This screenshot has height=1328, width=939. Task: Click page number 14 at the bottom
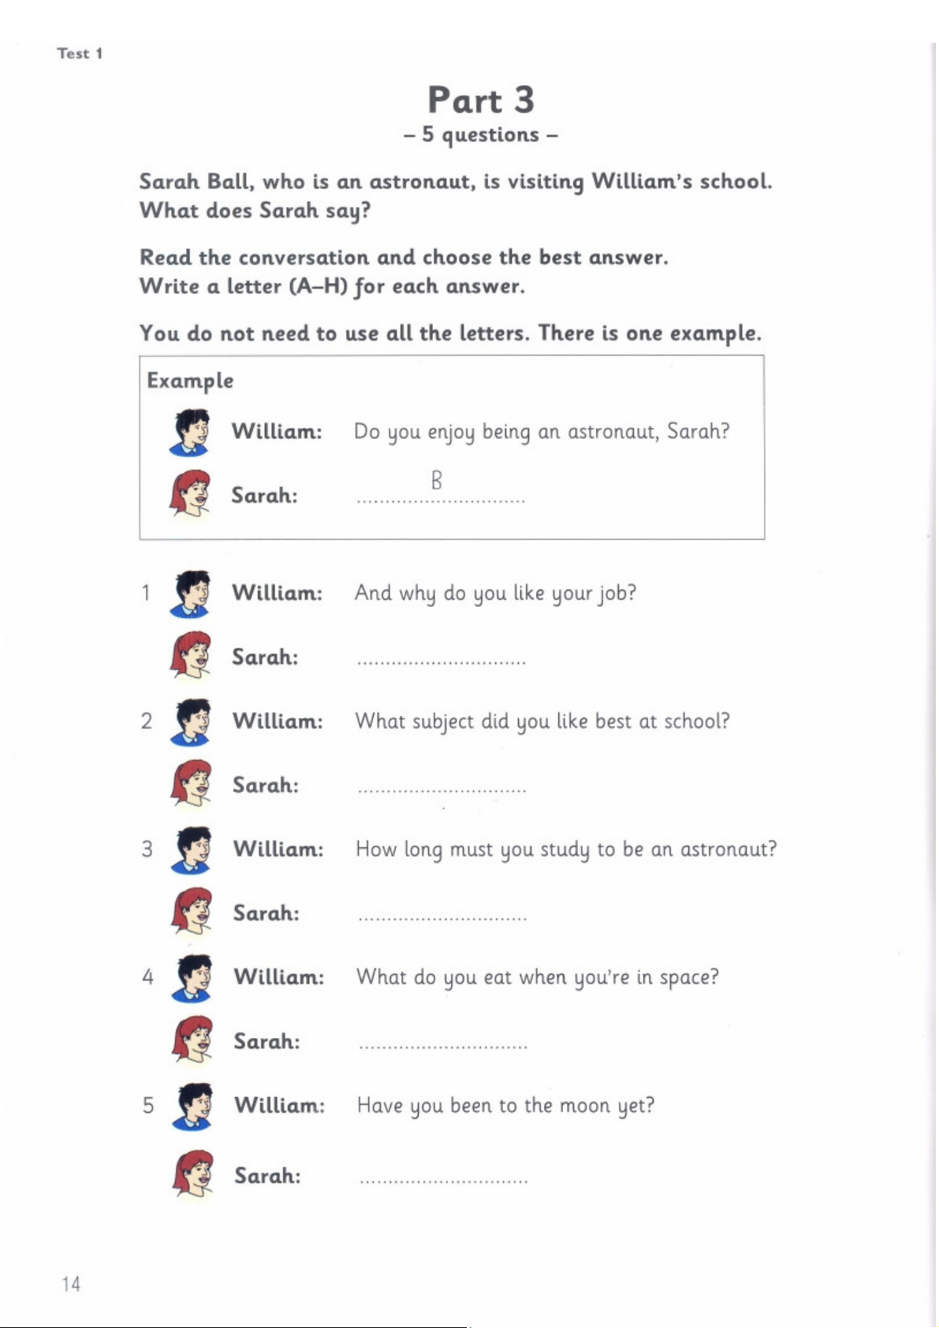pos(71,1284)
